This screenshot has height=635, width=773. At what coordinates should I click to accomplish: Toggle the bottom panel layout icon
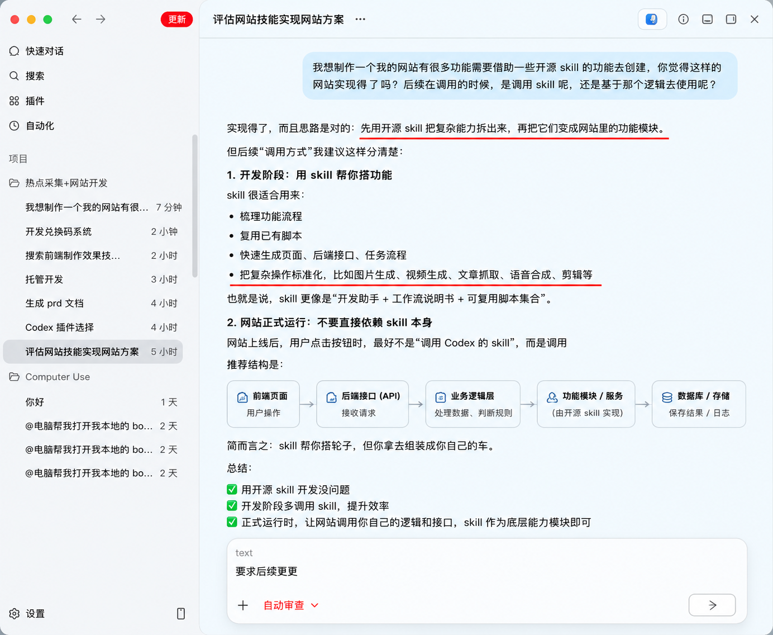point(707,20)
